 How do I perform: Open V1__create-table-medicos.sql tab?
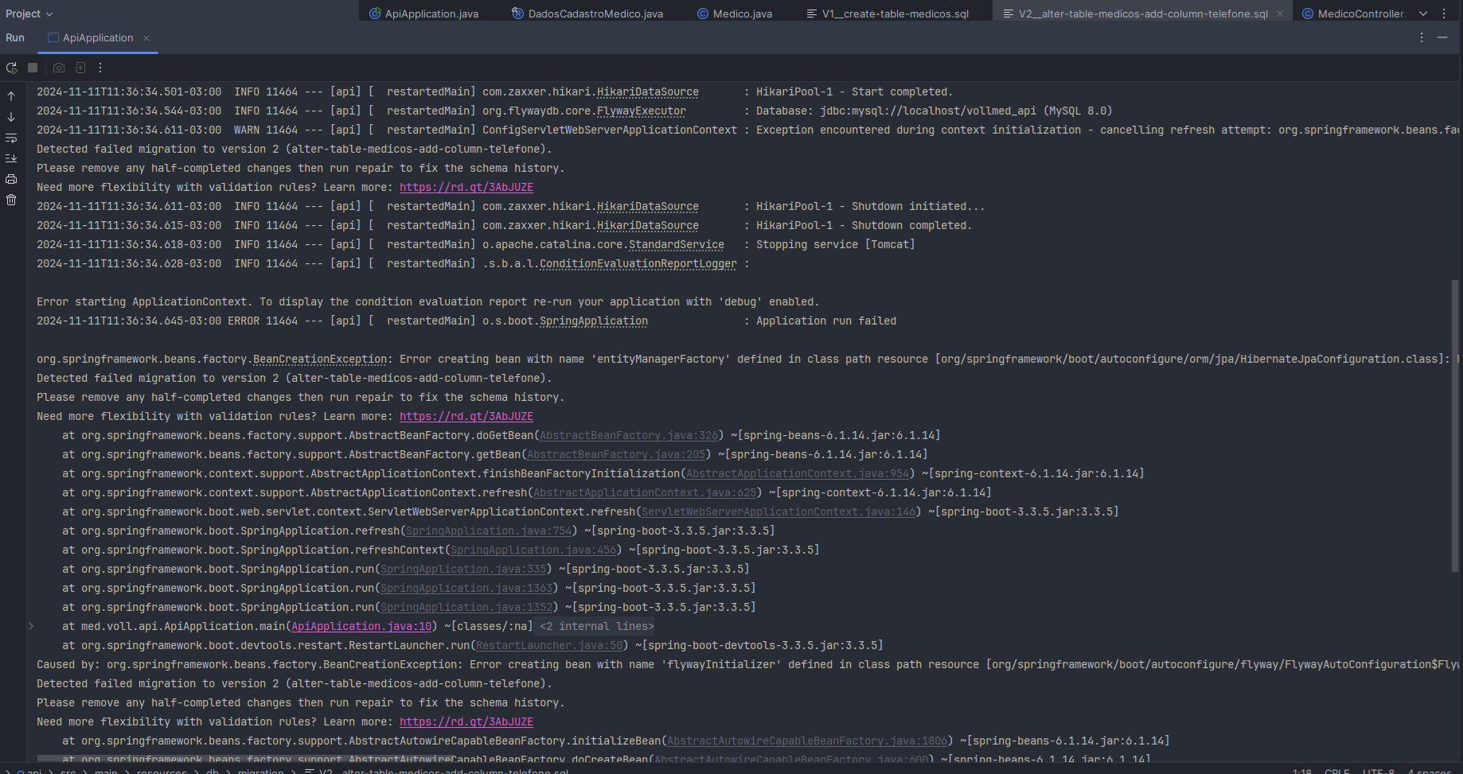click(888, 14)
